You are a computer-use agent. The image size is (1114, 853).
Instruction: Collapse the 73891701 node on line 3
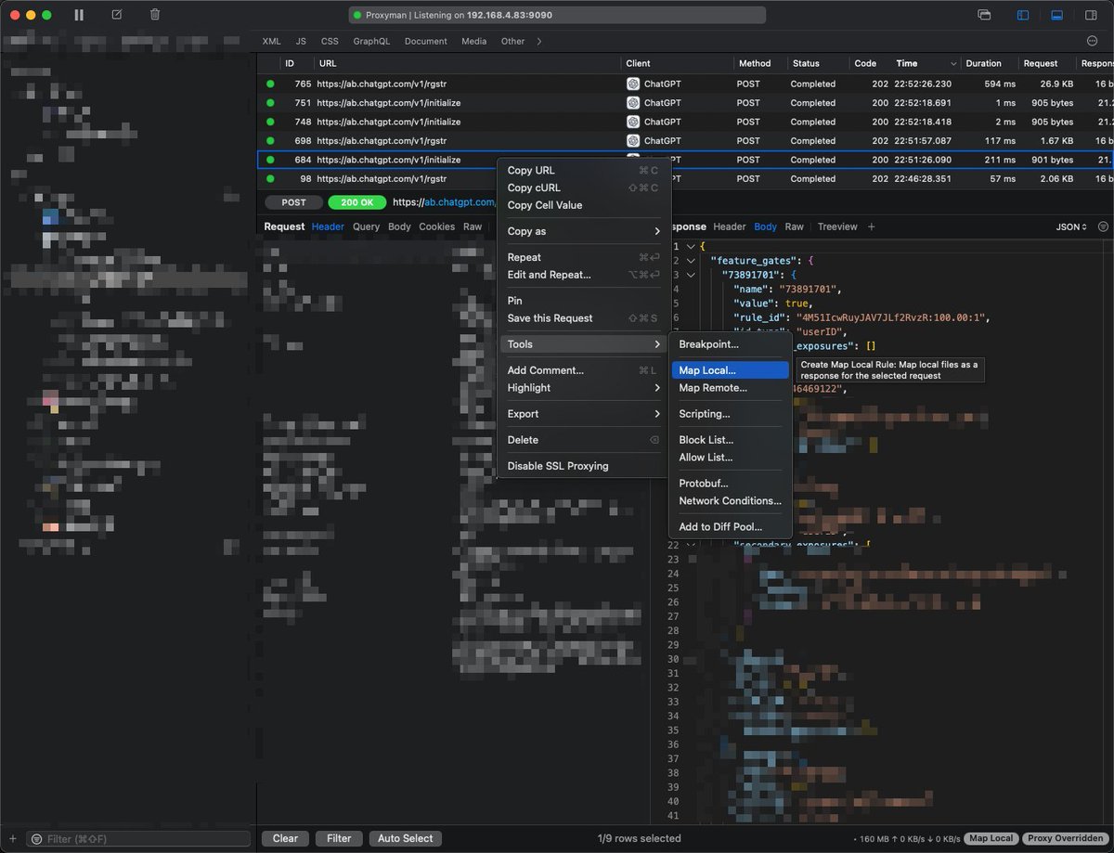[690, 275]
